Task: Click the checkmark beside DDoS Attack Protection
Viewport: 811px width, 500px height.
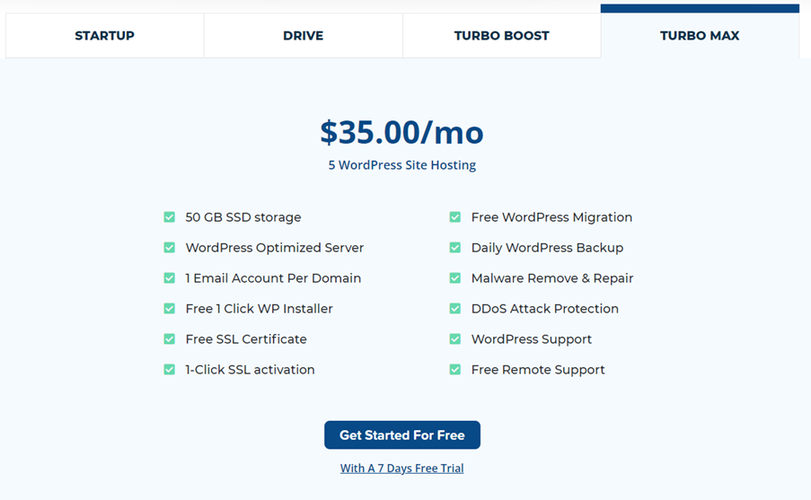Action: point(455,309)
